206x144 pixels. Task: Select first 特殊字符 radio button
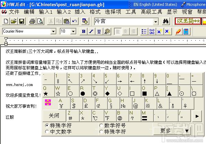point(47,125)
